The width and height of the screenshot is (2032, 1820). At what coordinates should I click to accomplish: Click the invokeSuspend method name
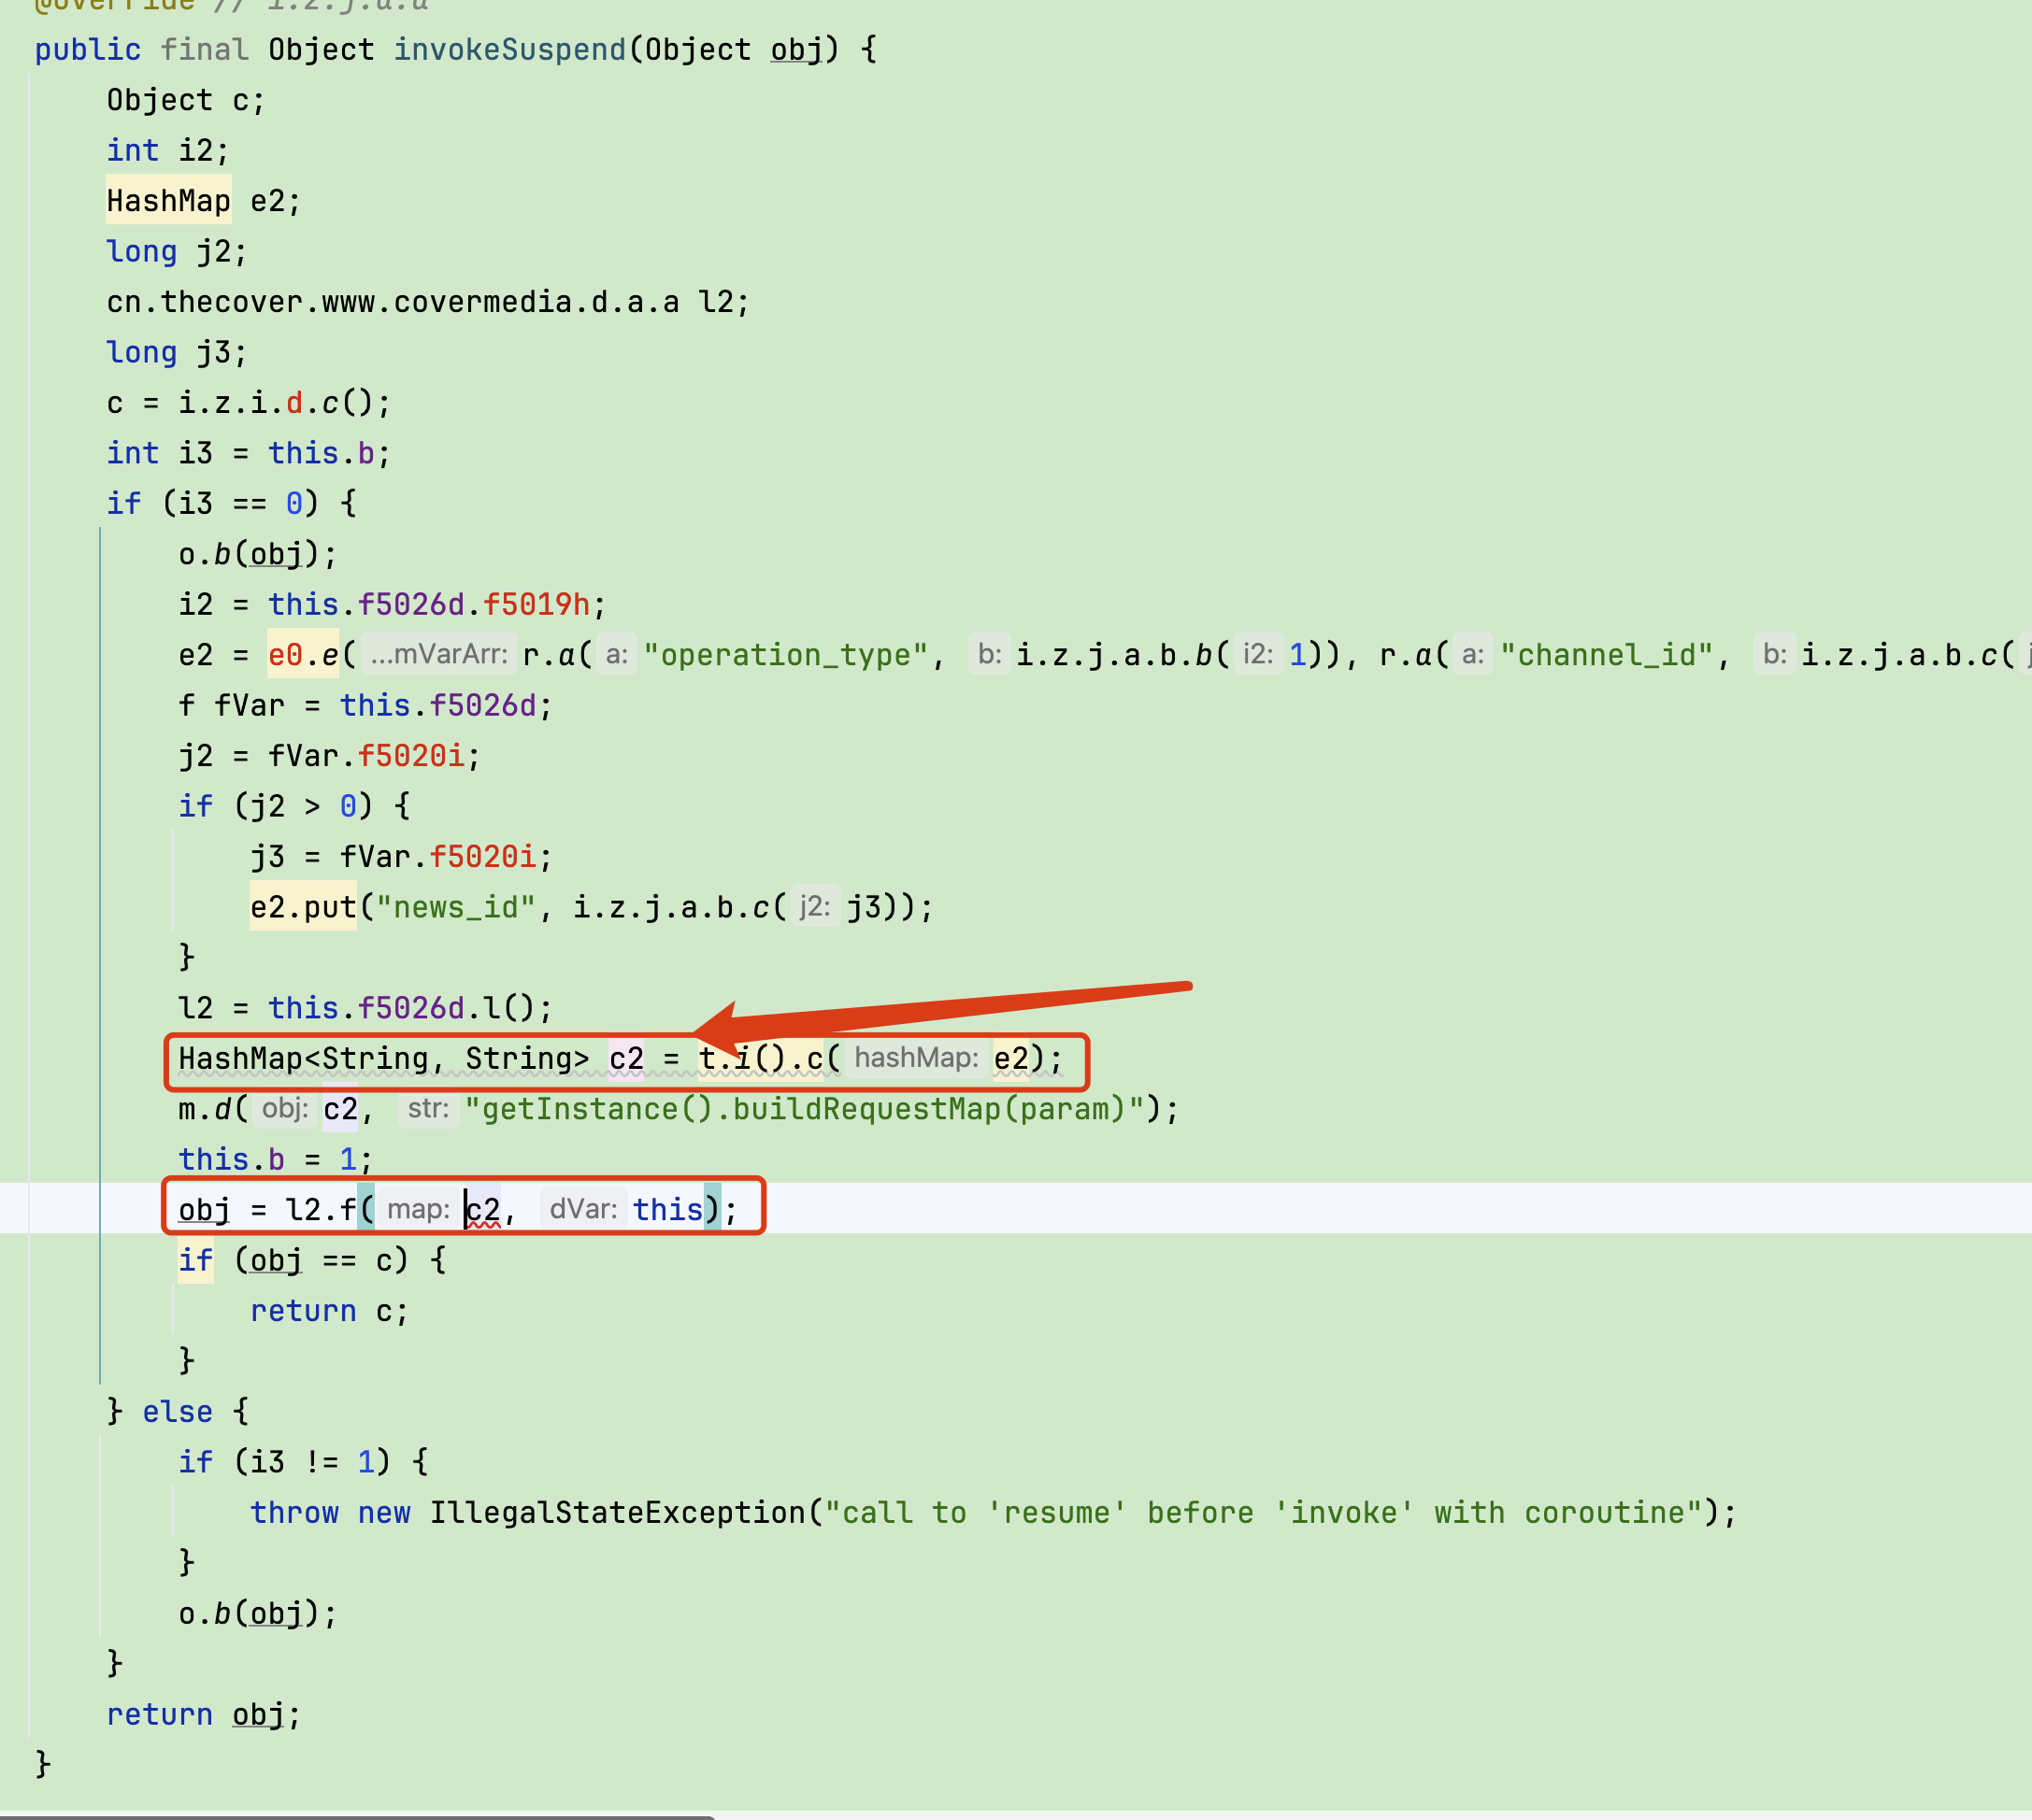(509, 49)
